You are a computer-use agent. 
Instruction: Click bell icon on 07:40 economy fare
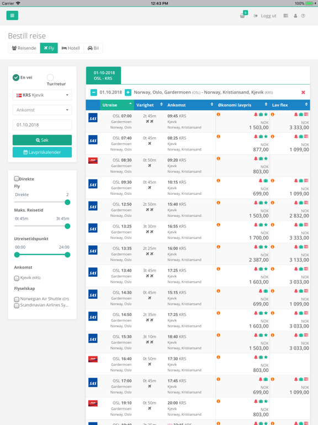coord(256,137)
